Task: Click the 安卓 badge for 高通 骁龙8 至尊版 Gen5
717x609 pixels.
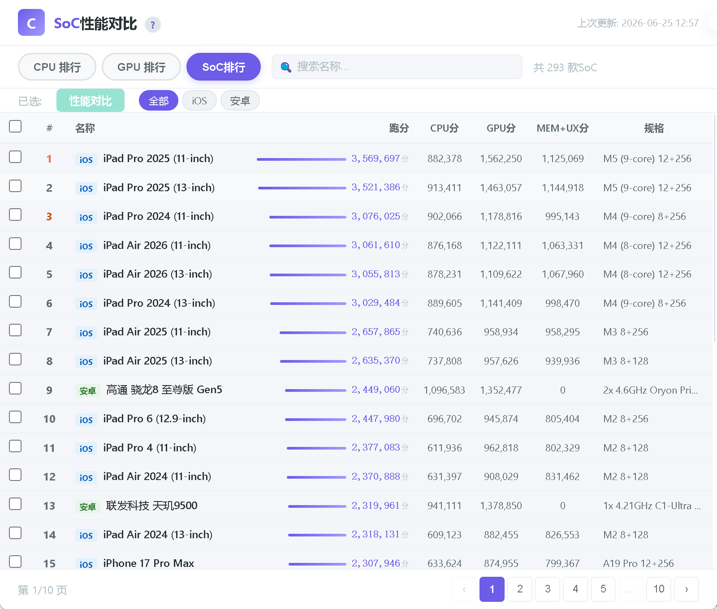Action: [x=87, y=391]
